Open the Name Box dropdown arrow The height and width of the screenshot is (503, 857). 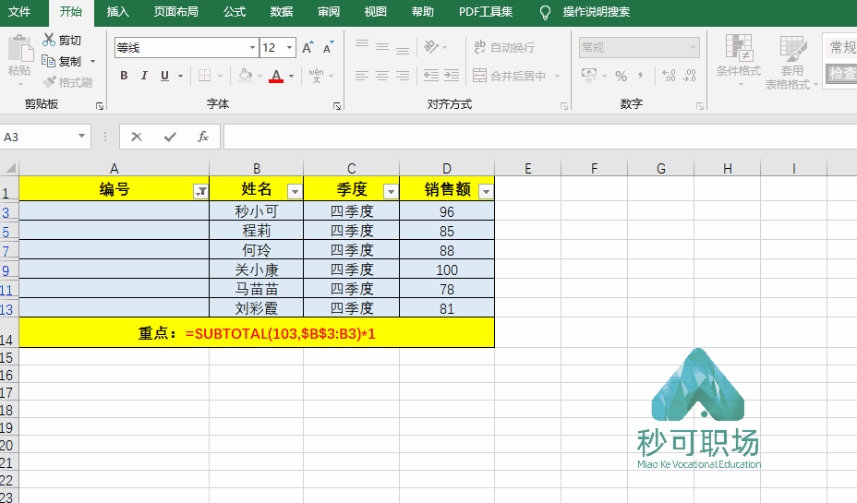pyautogui.click(x=81, y=136)
